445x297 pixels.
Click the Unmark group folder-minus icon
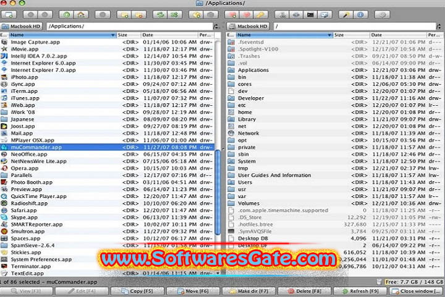pyautogui.click(x=139, y=15)
